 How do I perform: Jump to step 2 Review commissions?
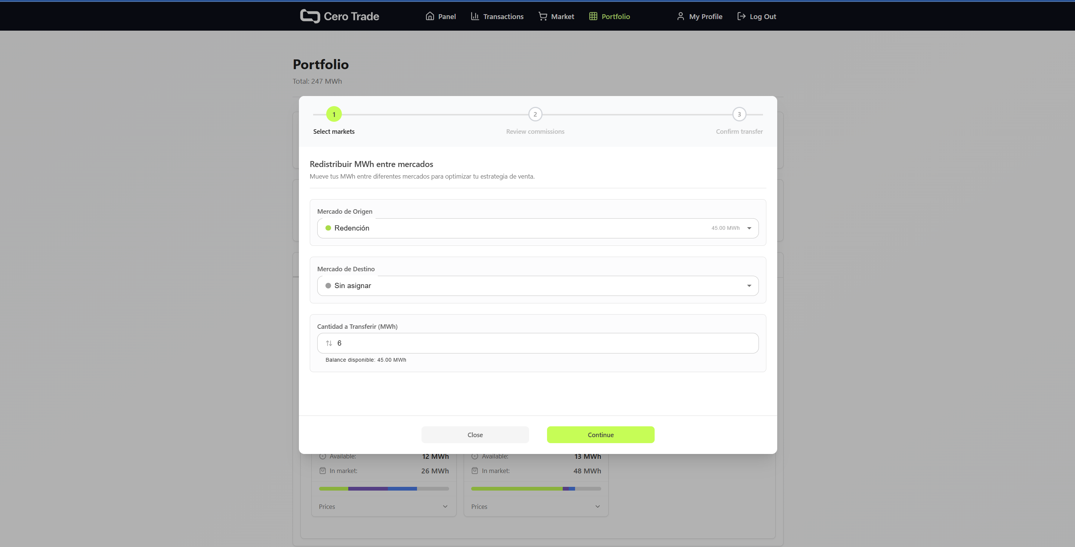tap(535, 114)
